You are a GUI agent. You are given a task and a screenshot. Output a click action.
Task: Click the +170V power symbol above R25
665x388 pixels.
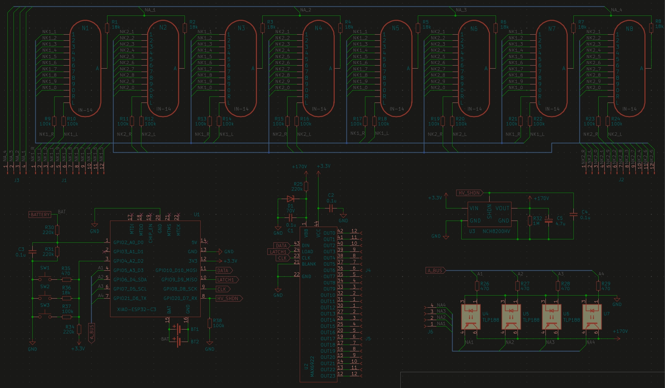[306, 172]
